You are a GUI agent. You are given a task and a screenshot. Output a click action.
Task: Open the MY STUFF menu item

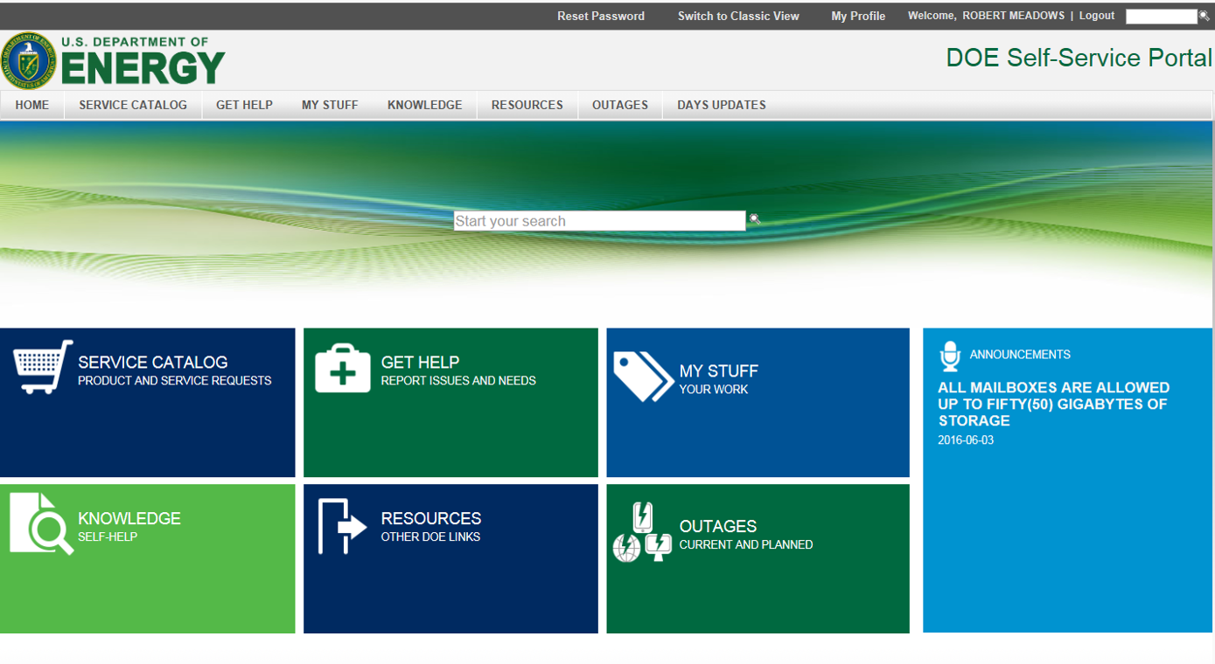tap(330, 105)
